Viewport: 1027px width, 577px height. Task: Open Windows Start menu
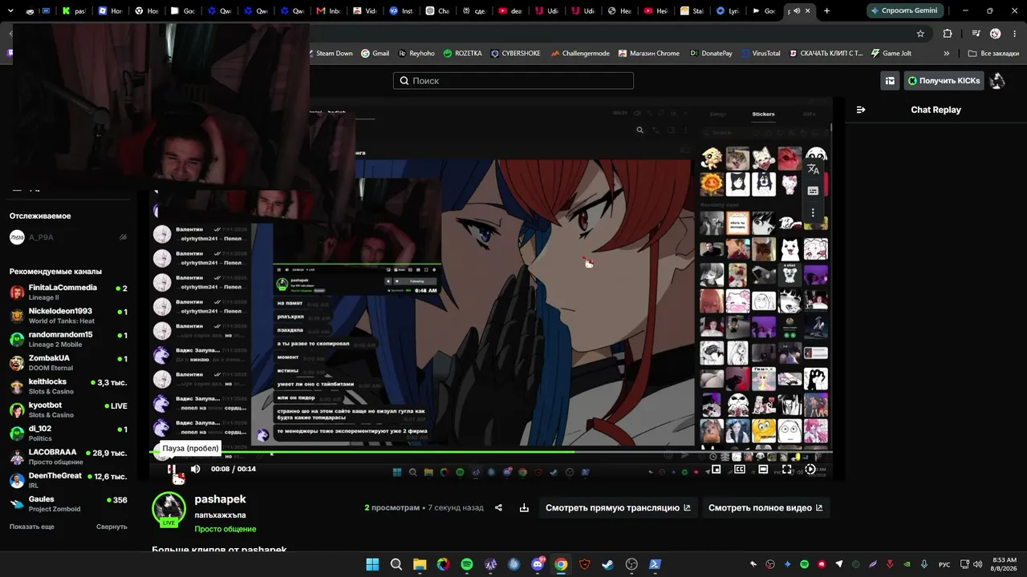(372, 564)
